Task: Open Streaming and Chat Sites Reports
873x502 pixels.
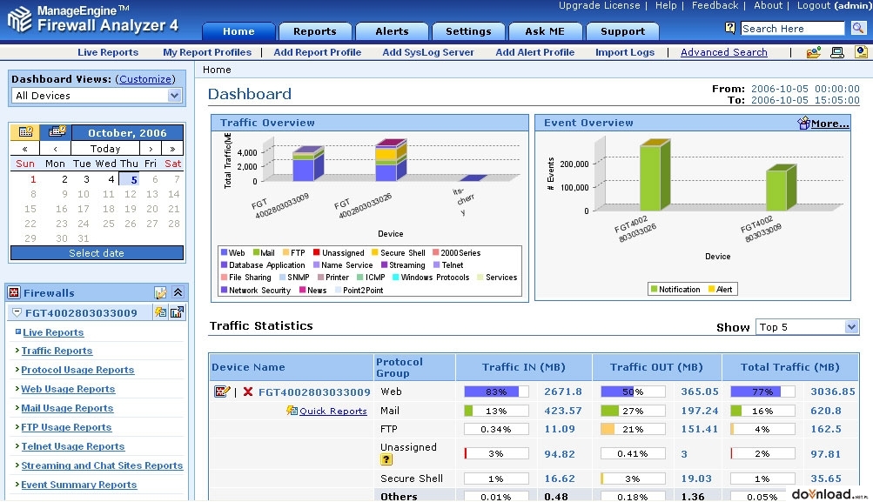Action: (x=102, y=465)
